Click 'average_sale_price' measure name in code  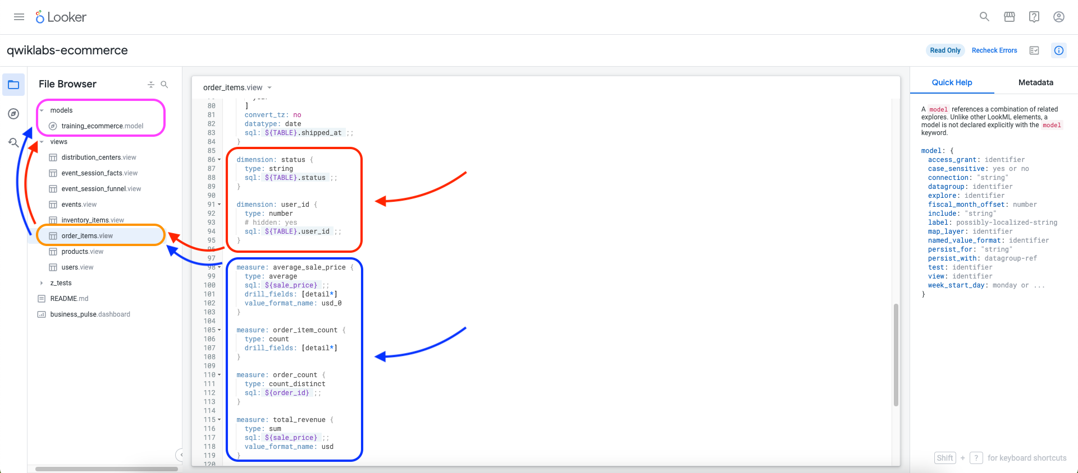(x=309, y=267)
